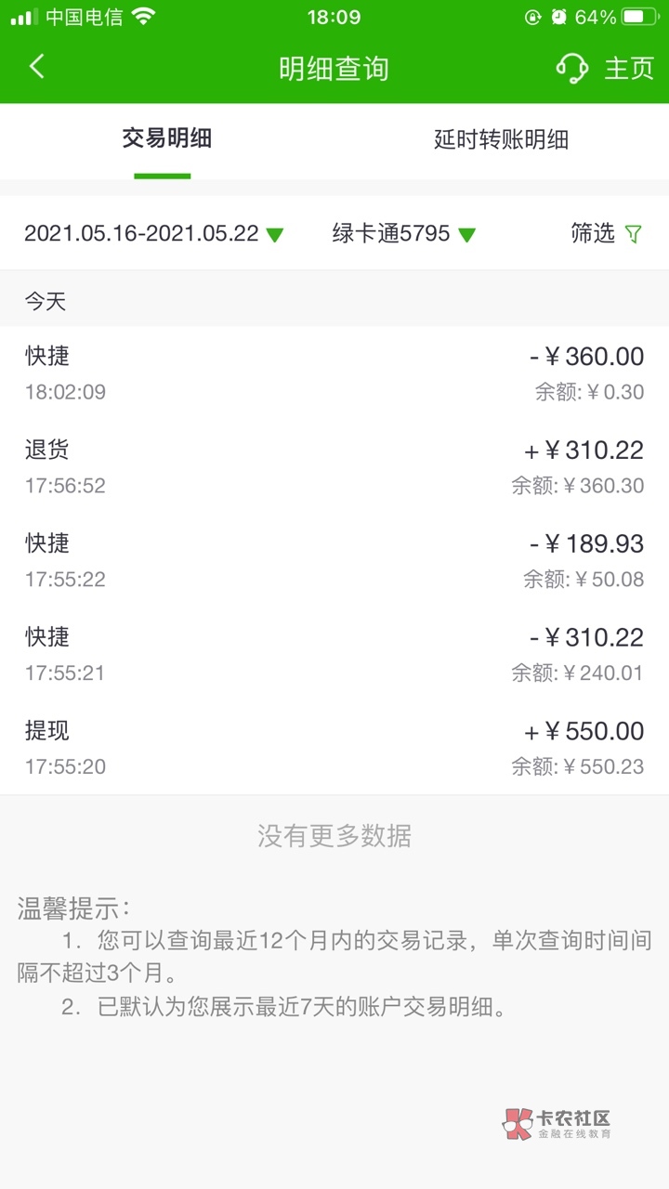The image size is (669, 1189).
Task: Switch to 延时转账明细 tab
Action: click(501, 139)
